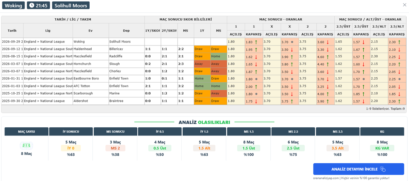Click the up arrow beside 4.40 in the Hornchurch row
Screen dimensions: 409x181
[x=328, y=64]
